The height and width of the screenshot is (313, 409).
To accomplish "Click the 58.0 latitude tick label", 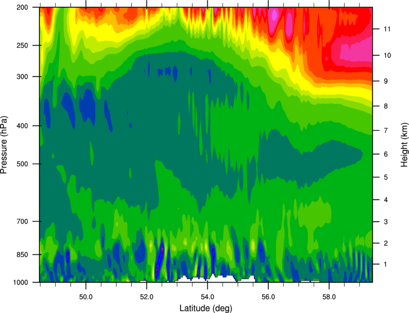I will [x=329, y=297].
